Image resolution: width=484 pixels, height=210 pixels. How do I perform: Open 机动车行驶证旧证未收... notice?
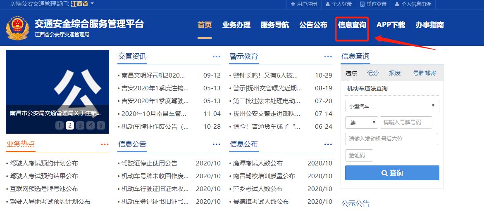pos(155,189)
